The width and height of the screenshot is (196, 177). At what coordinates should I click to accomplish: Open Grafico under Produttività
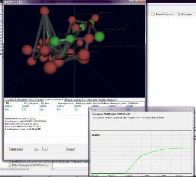130,106
